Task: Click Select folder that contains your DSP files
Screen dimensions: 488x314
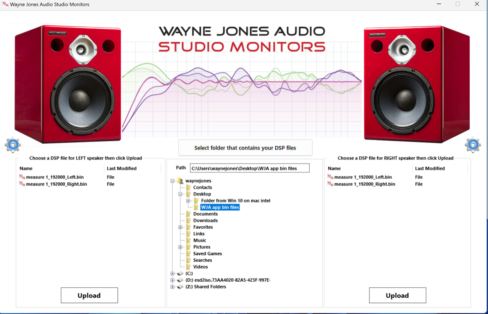Action: pyautogui.click(x=245, y=148)
